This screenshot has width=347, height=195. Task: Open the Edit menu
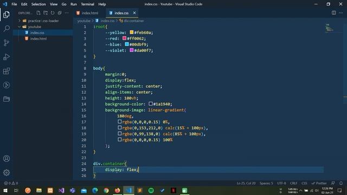pos(24,4)
